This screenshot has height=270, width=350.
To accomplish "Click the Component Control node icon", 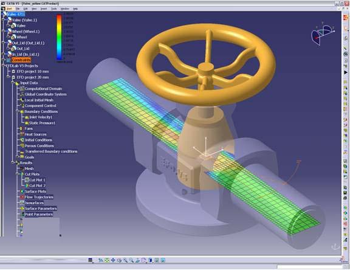I will [22, 106].
